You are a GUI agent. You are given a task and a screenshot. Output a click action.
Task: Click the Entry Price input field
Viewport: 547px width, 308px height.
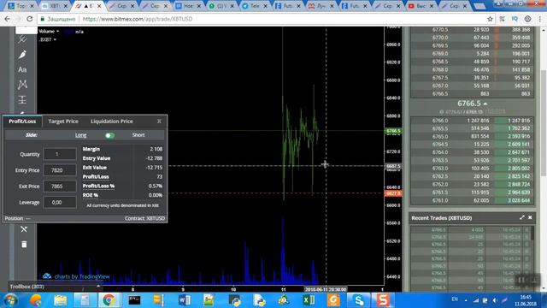(59, 170)
